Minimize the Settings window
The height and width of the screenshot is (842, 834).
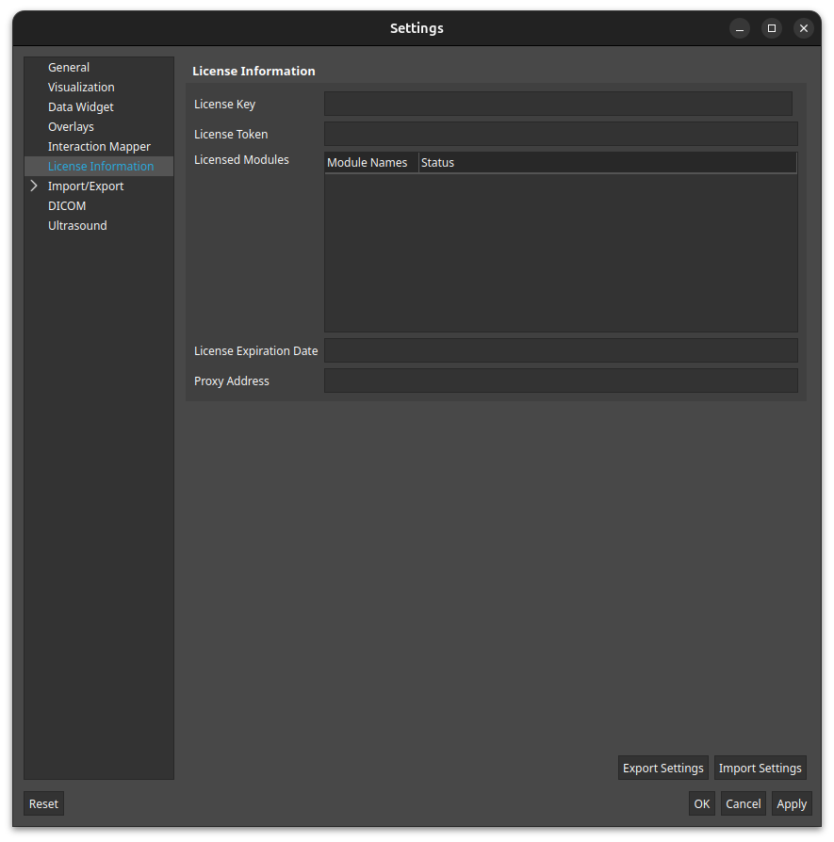click(x=740, y=28)
